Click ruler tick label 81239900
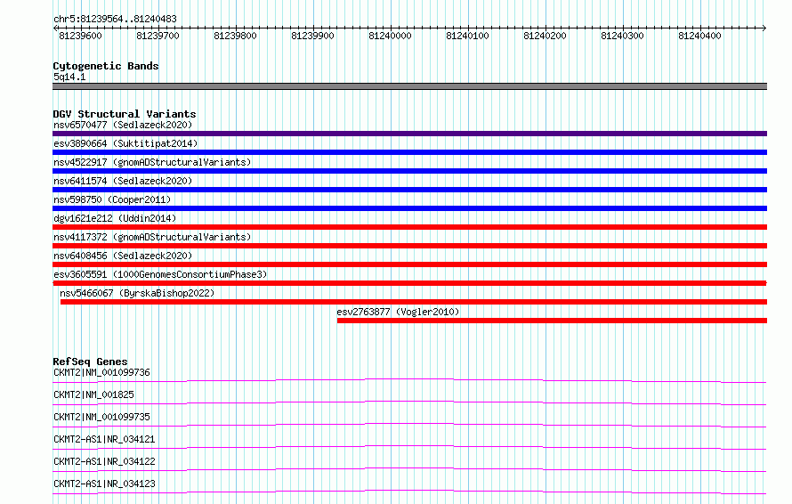This screenshot has height=504, width=792. [312, 36]
